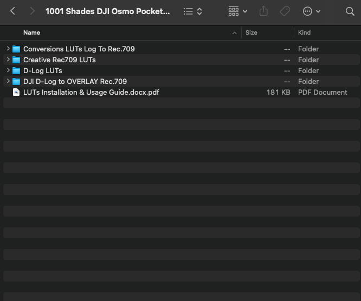Open the Group By grid menu
Viewport: 361px width, 301px height.
point(237,11)
